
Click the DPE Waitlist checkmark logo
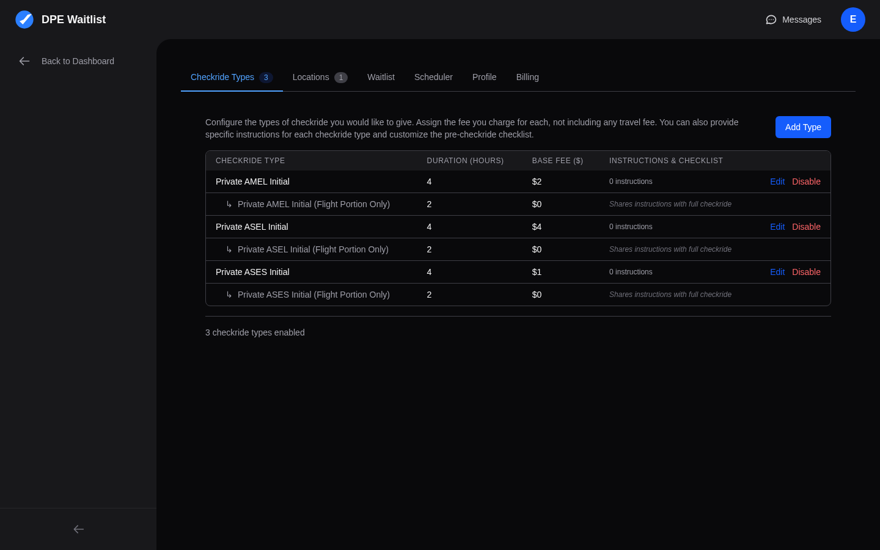click(x=24, y=19)
